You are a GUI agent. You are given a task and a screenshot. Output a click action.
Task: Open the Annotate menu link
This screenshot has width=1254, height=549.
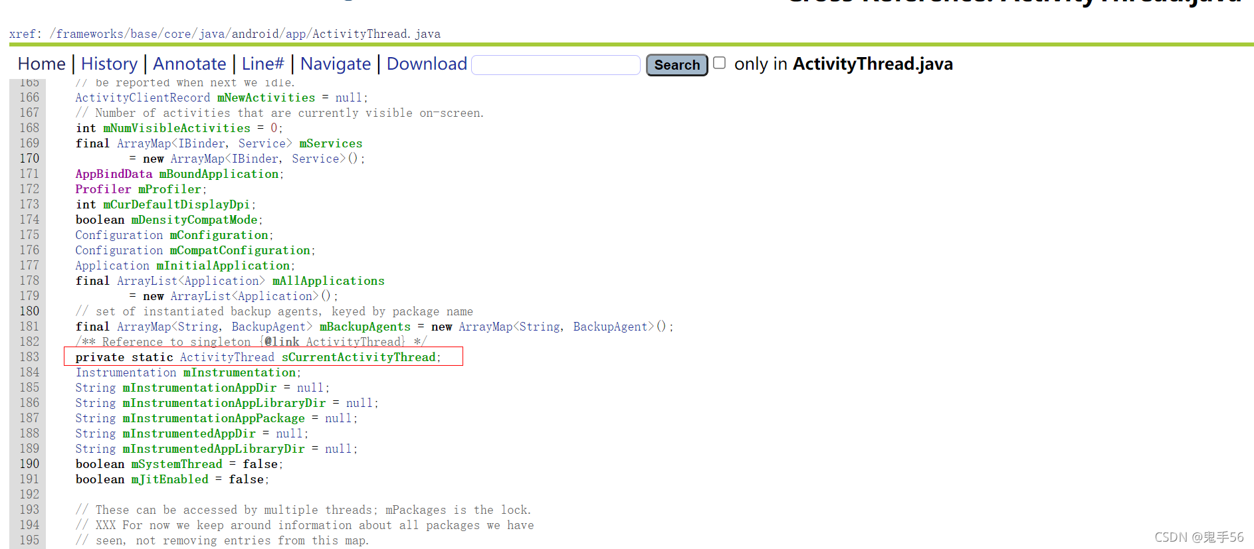[x=189, y=64]
